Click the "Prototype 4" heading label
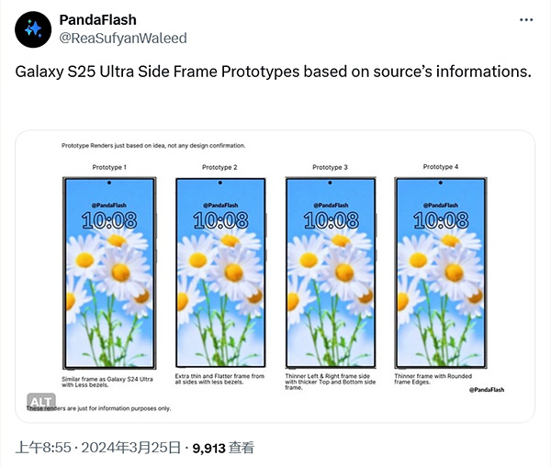The height and width of the screenshot is (467, 551). click(x=440, y=167)
